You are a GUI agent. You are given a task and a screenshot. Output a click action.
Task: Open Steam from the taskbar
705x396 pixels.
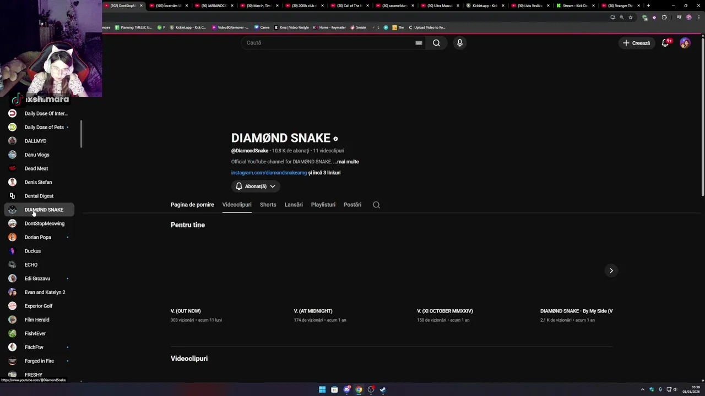pos(383,389)
